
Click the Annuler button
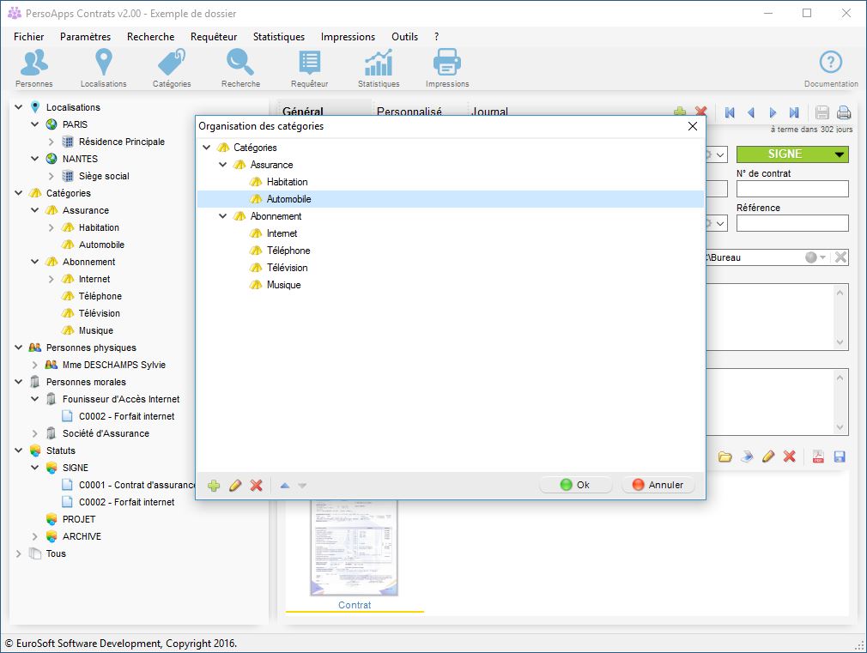point(658,485)
